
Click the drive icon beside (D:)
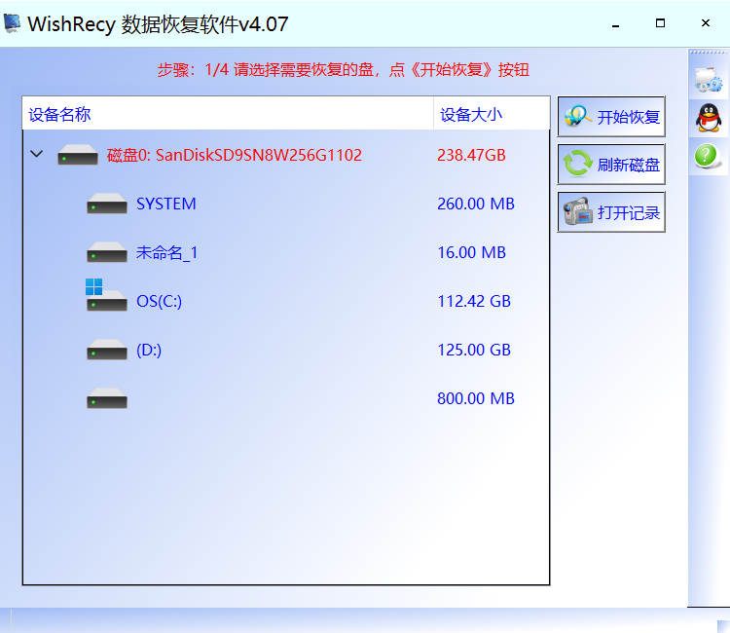tap(107, 350)
